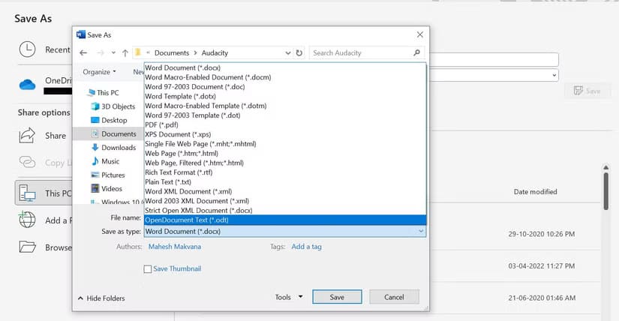Click Hide Folders toggle
Screen dimensions: 619x321
101,298
